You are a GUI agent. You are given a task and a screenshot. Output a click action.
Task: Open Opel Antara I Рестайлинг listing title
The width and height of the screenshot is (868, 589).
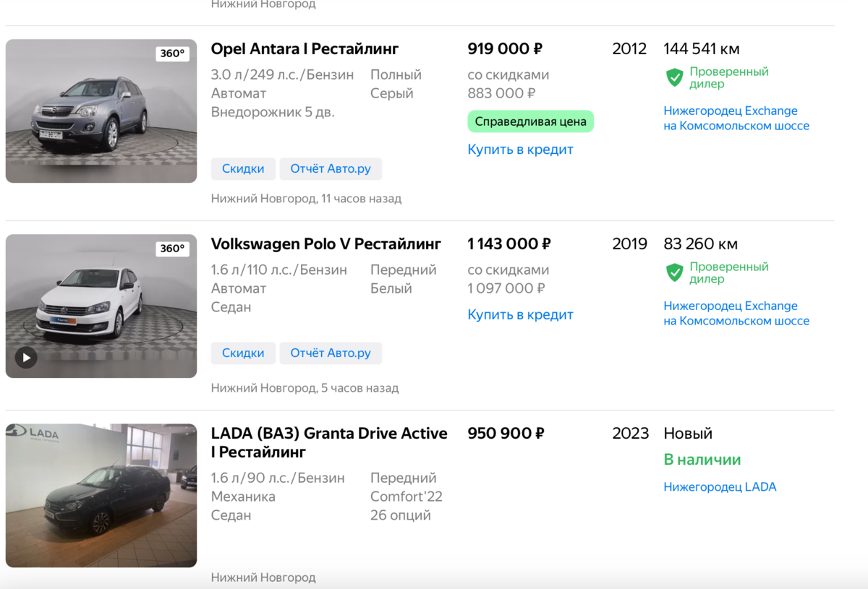click(305, 49)
